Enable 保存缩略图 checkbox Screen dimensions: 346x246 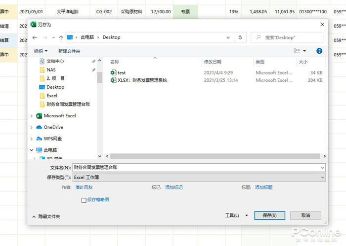pos(84,200)
